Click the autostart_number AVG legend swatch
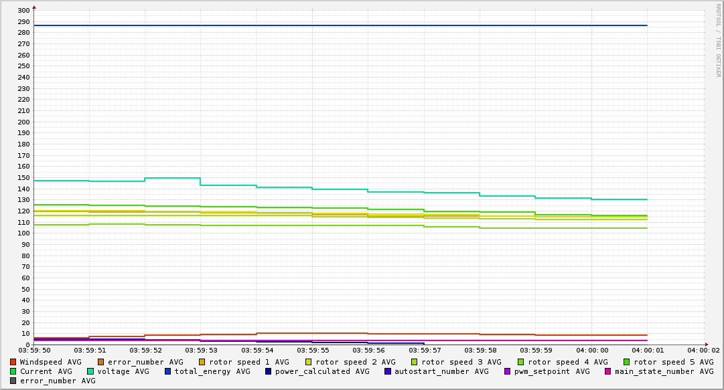 point(388,371)
